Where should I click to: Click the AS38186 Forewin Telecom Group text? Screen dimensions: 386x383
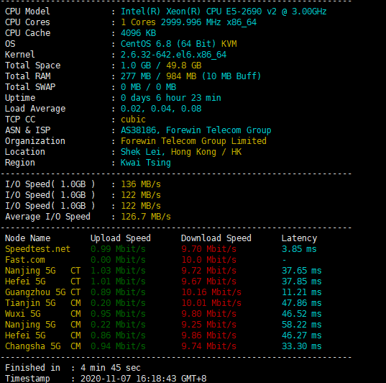[196, 130]
